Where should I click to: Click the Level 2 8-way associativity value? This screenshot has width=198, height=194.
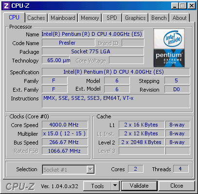[178, 142]
